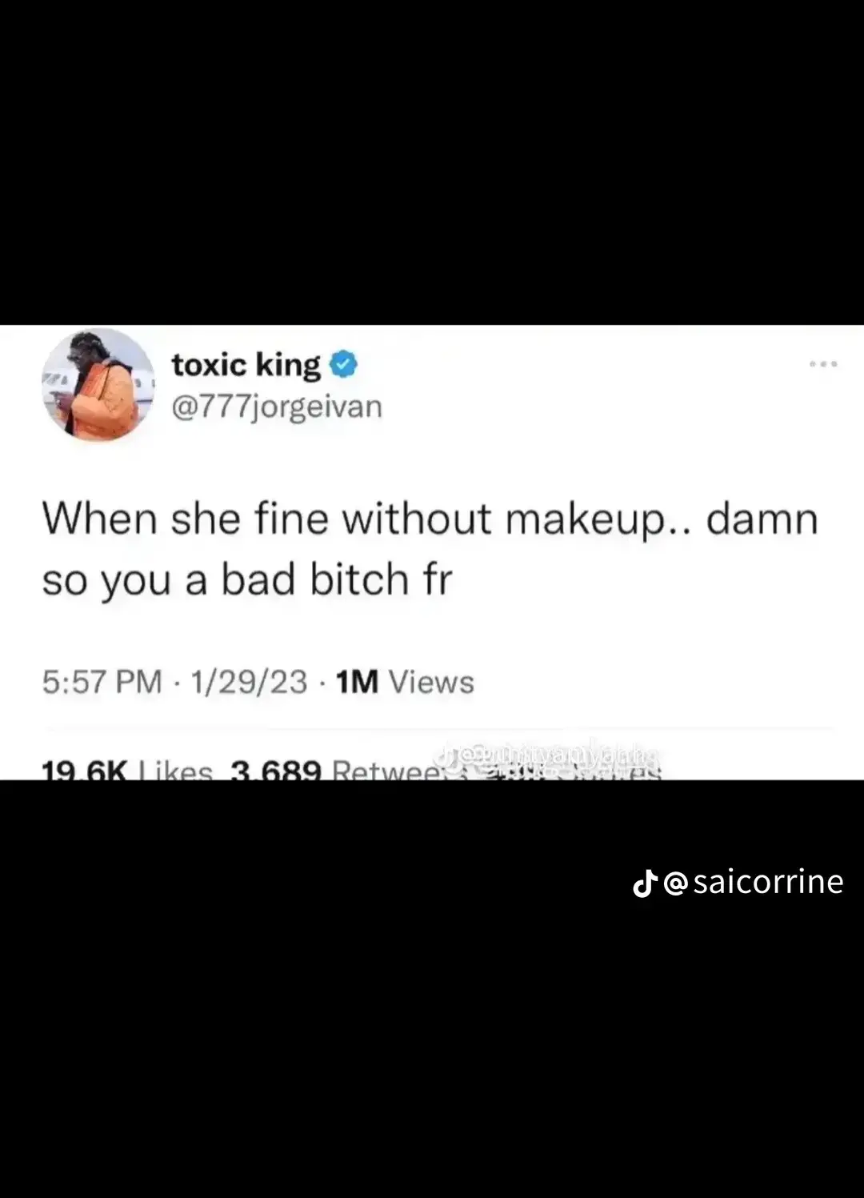
Task: Click the tweet line 'so you a bad bitch fr'
Action: click(247, 580)
